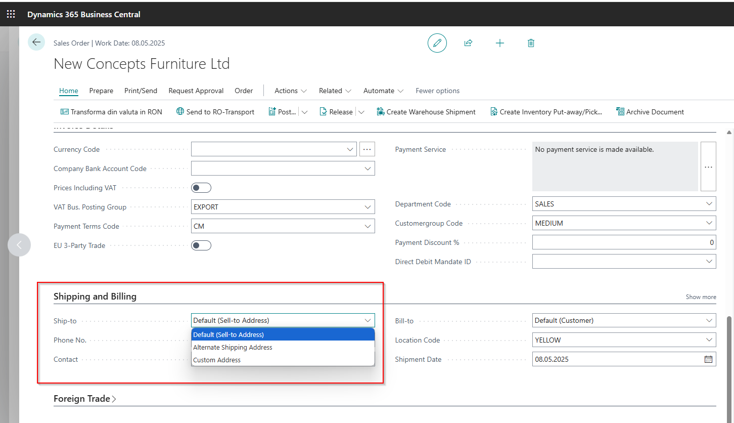The image size is (734, 423).
Task: Switch to the Prepare tab
Action: coord(101,91)
